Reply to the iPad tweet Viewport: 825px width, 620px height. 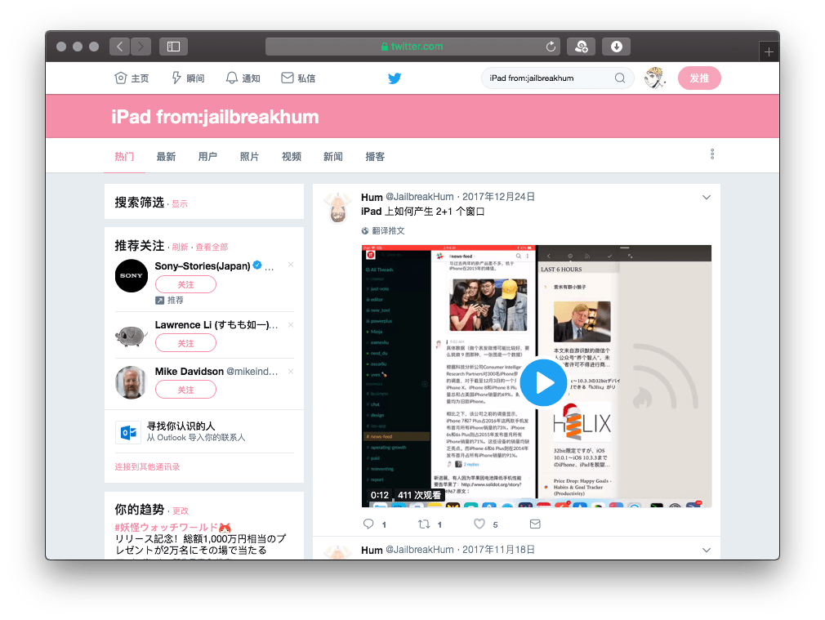368,524
